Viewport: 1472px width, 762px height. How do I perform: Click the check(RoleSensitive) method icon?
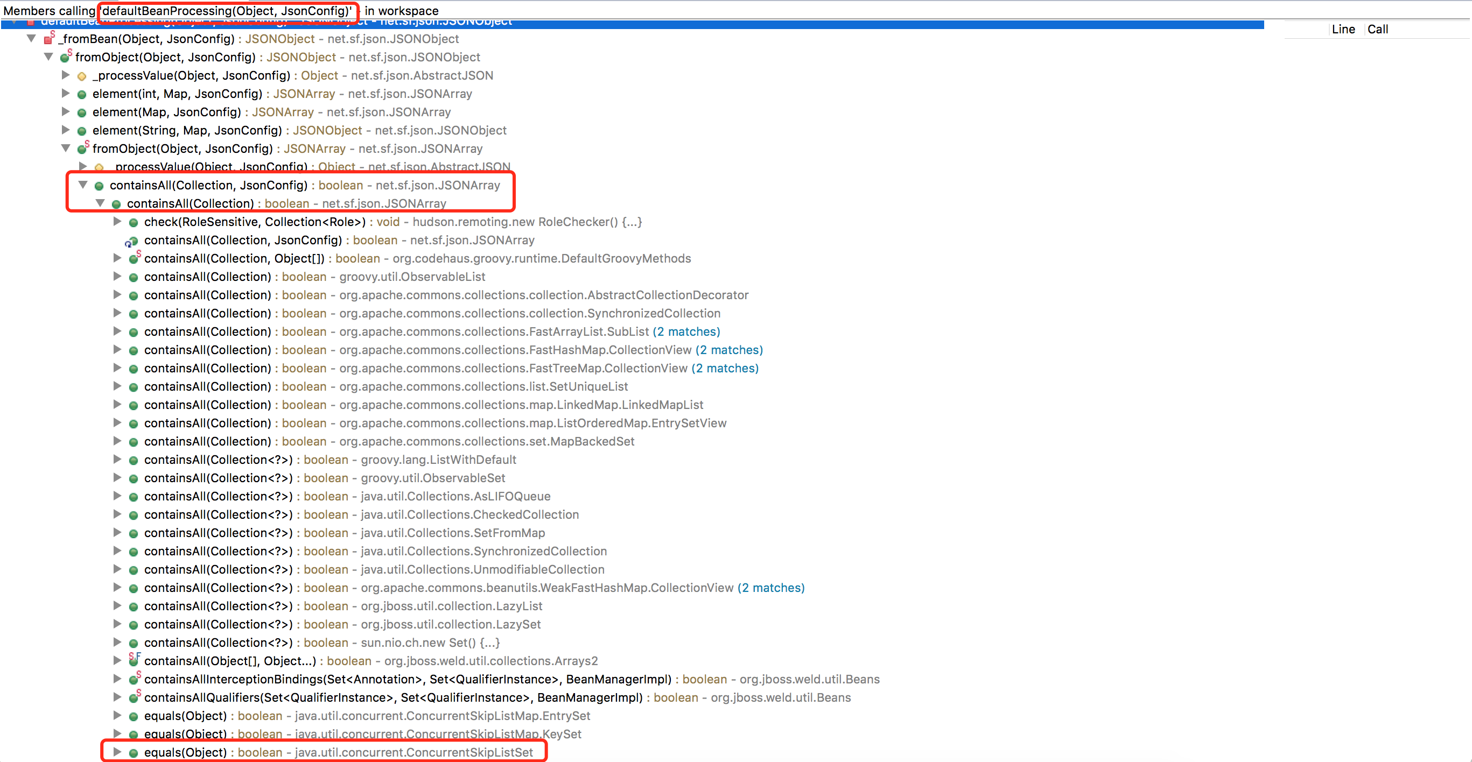tap(133, 222)
